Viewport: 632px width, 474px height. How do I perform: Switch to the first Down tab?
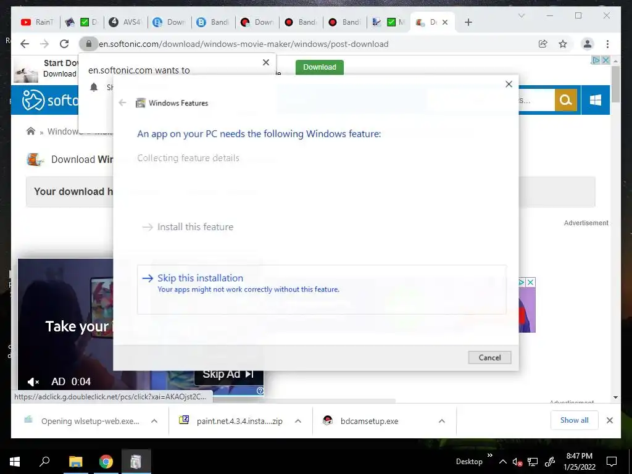tap(170, 22)
